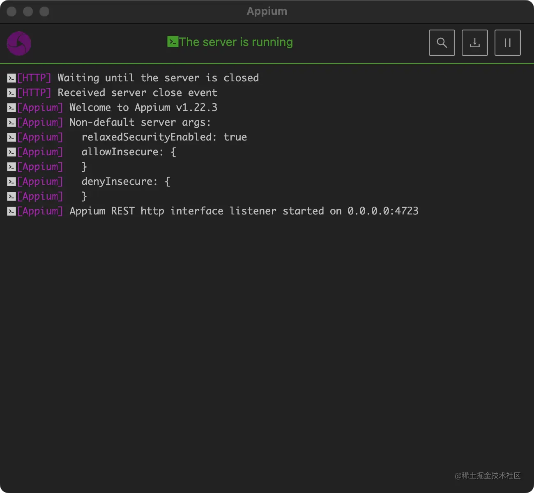Viewport: 534px width, 493px height.
Task: Click terminal icon on "Received server close event" line
Action: click(x=12, y=93)
